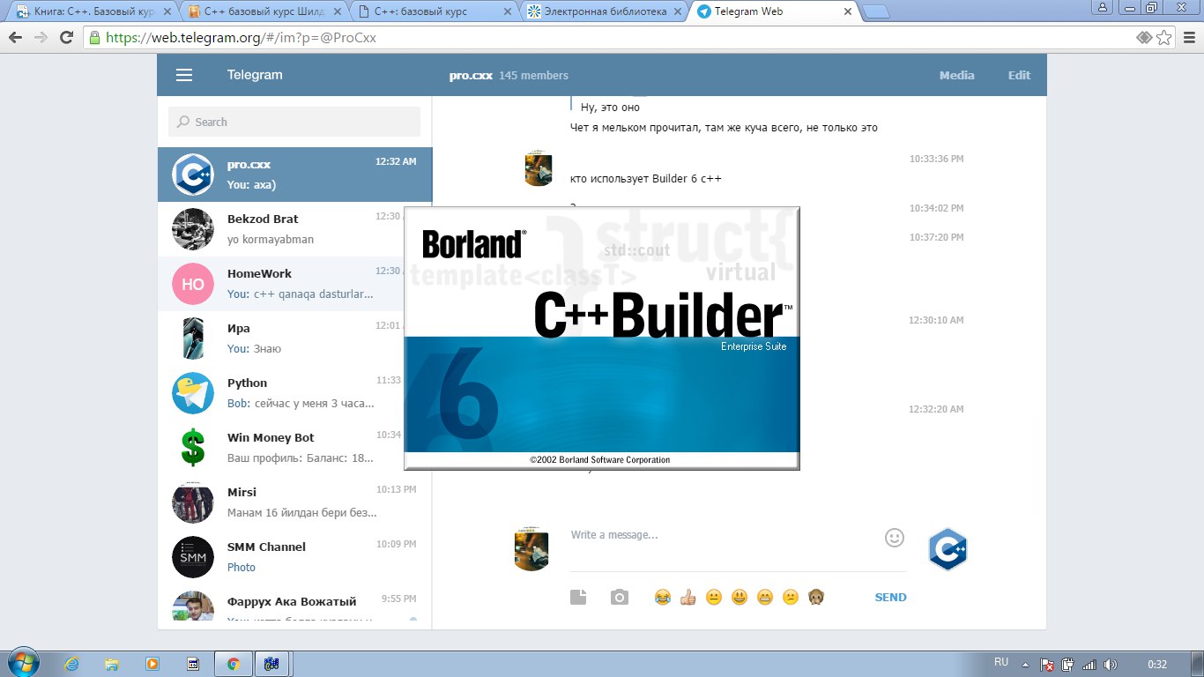Open the Windows Start menu
Viewport: 1204px width, 677px height.
[x=22, y=663]
